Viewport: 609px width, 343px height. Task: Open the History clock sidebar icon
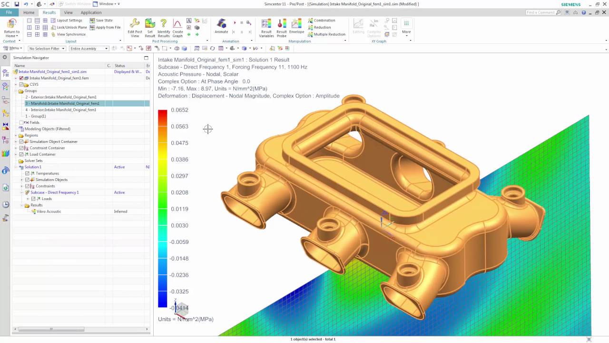(x=5, y=204)
